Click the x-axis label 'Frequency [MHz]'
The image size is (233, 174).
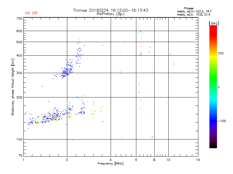110,164
